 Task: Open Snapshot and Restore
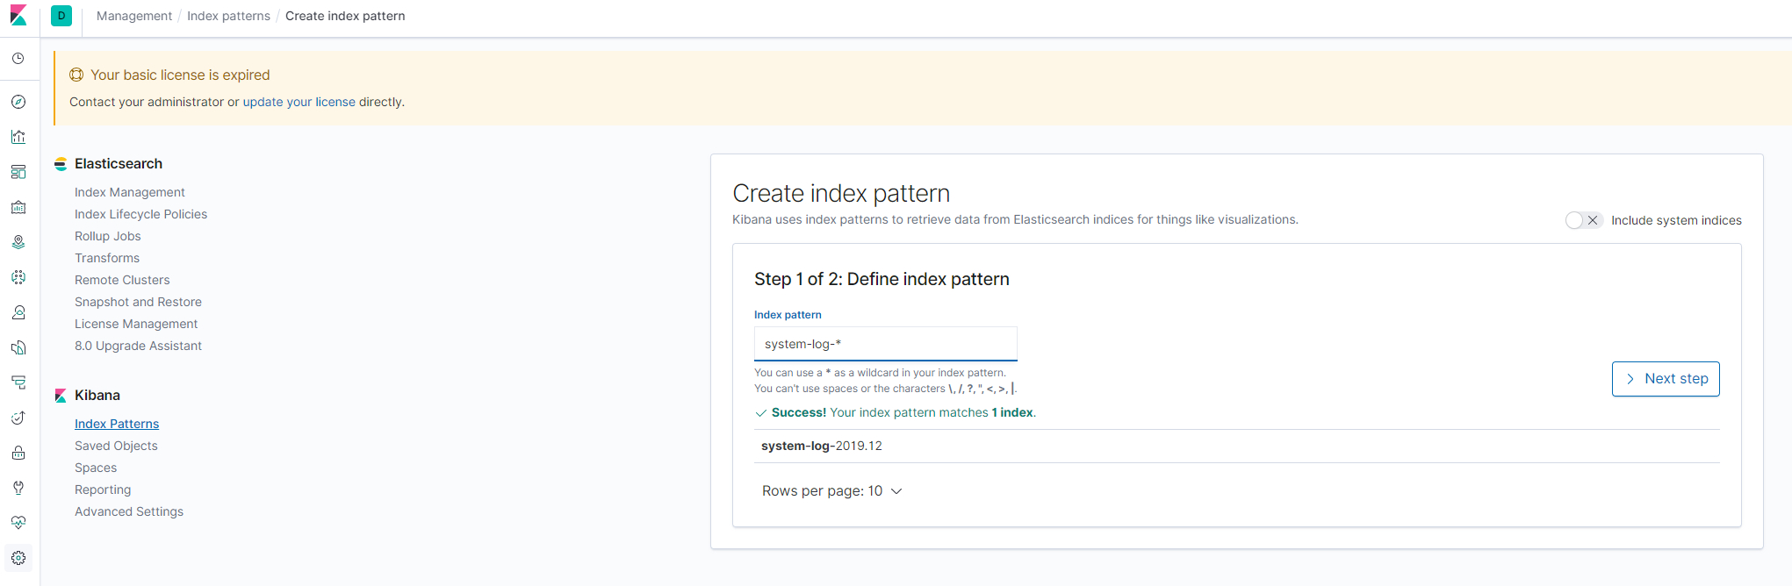coord(138,302)
